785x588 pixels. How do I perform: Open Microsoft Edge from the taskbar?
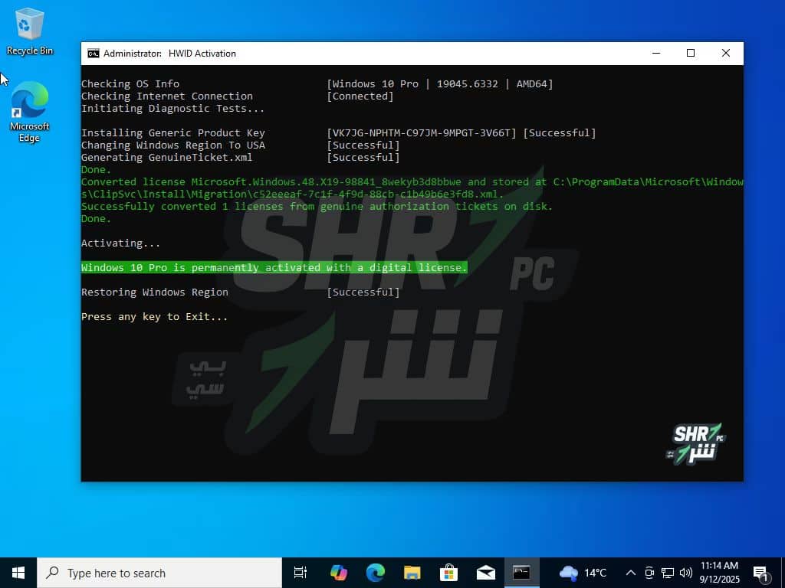pyautogui.click(x=376, y=573)
